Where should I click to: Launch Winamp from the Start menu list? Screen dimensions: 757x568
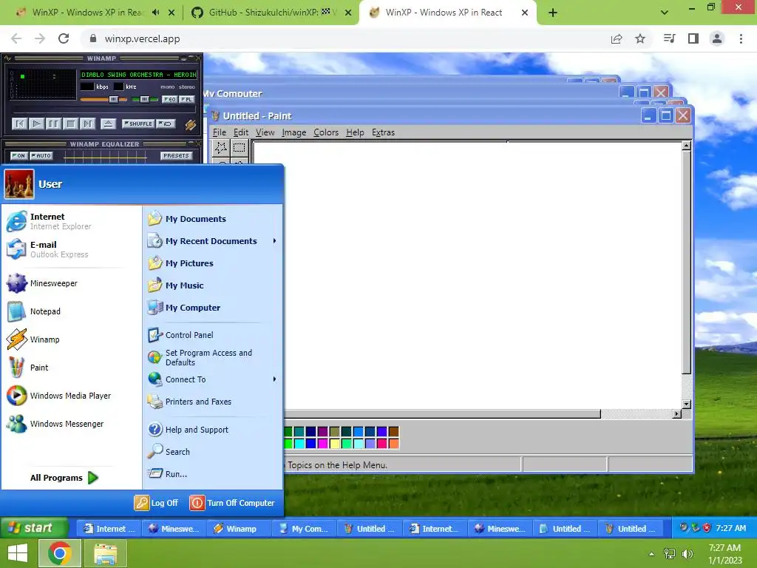pyautogui.click(x=72, y=339)
